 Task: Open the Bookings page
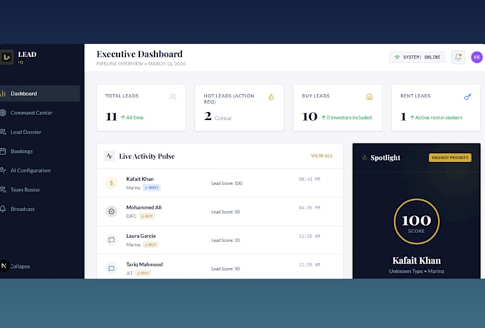click(x=21, y=151)
